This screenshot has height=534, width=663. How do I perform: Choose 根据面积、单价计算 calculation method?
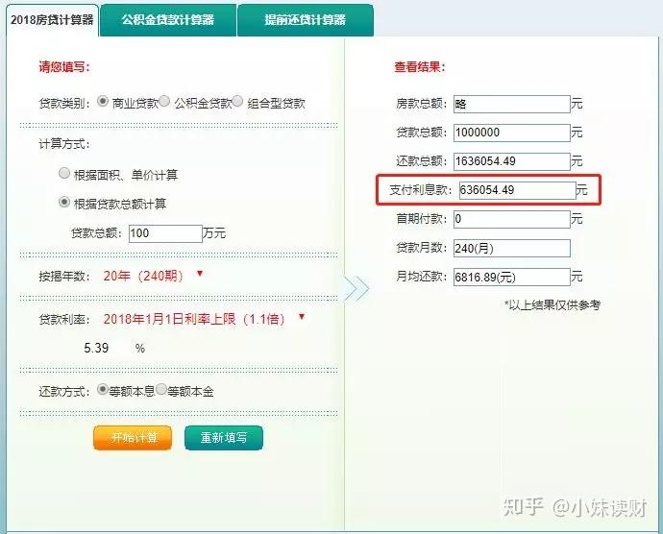64,174
